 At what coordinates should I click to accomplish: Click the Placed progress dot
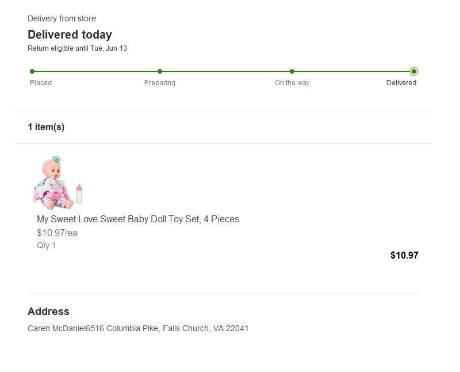coord(32,71)
